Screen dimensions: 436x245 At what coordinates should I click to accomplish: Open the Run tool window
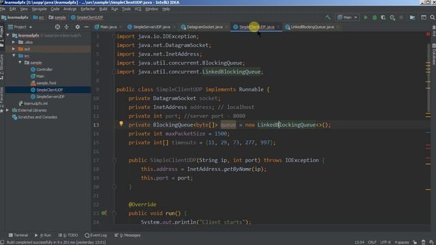(x=43, y=235)
